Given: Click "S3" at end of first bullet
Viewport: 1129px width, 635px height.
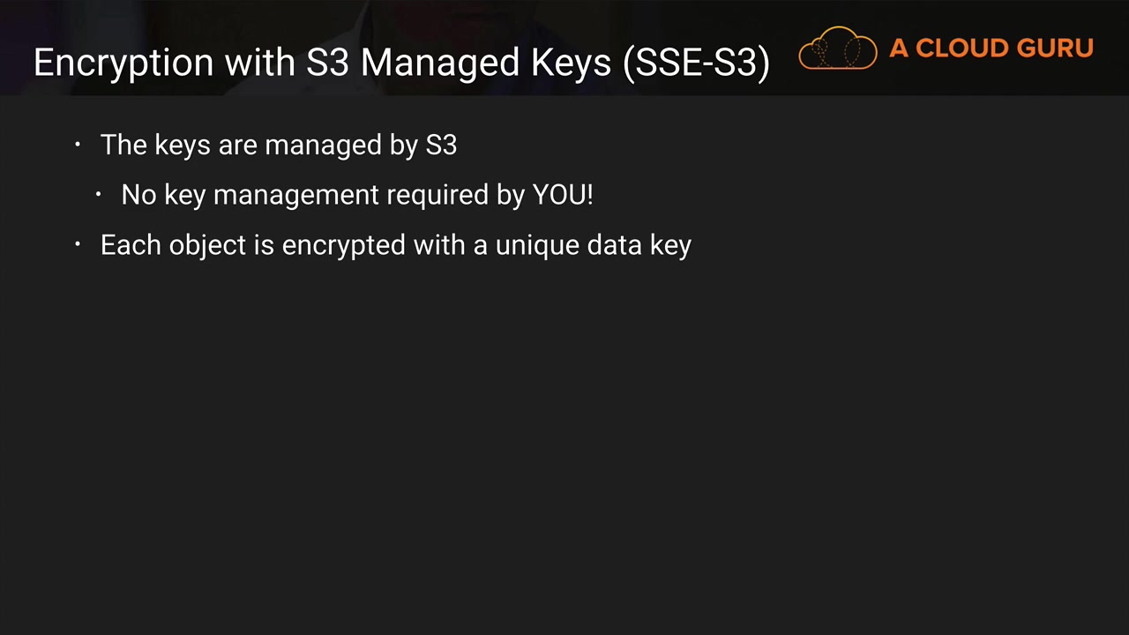Looking at the screenshot, I should point(441,145).
